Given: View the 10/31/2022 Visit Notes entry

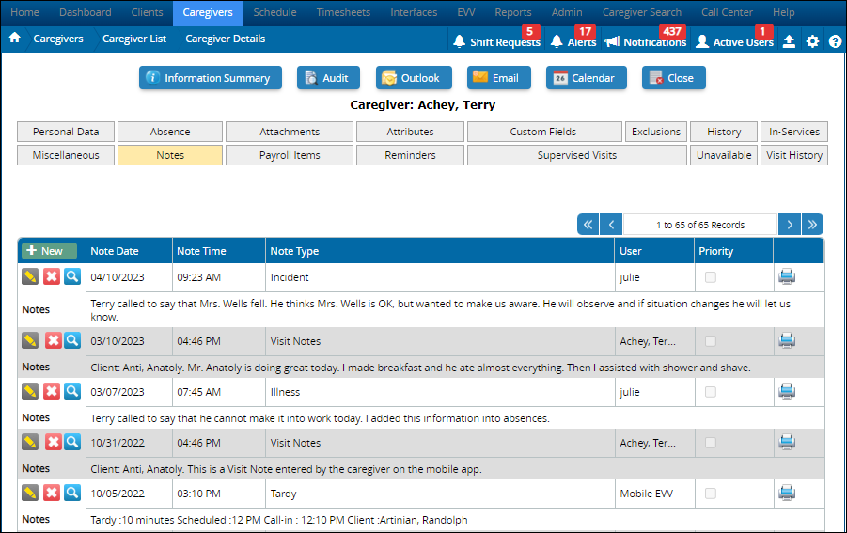Looking at the screenshot, I should [72, 442].
